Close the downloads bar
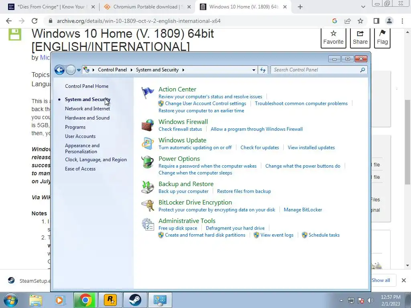This screenshot has width=411, height=308. point(404,280)
